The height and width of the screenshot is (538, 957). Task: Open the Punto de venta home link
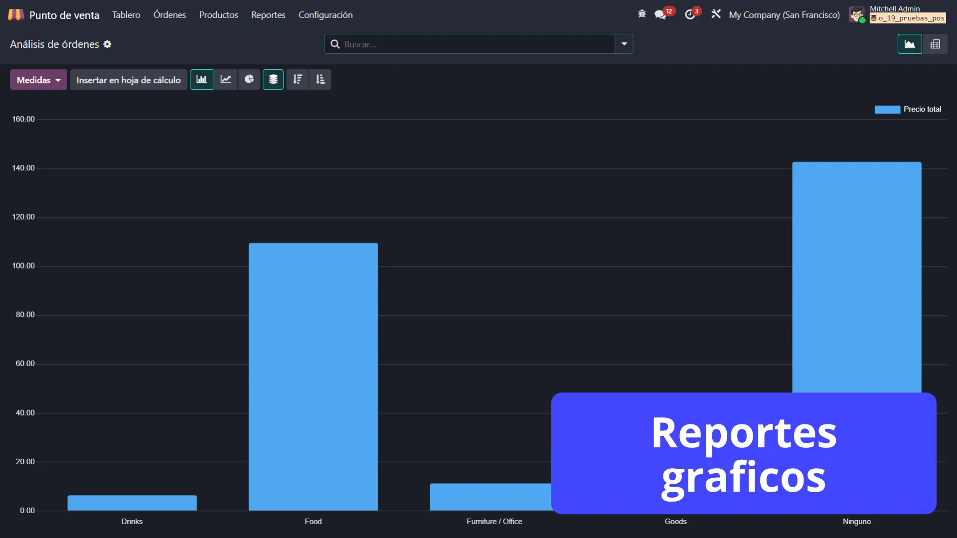tap(64, 15)
